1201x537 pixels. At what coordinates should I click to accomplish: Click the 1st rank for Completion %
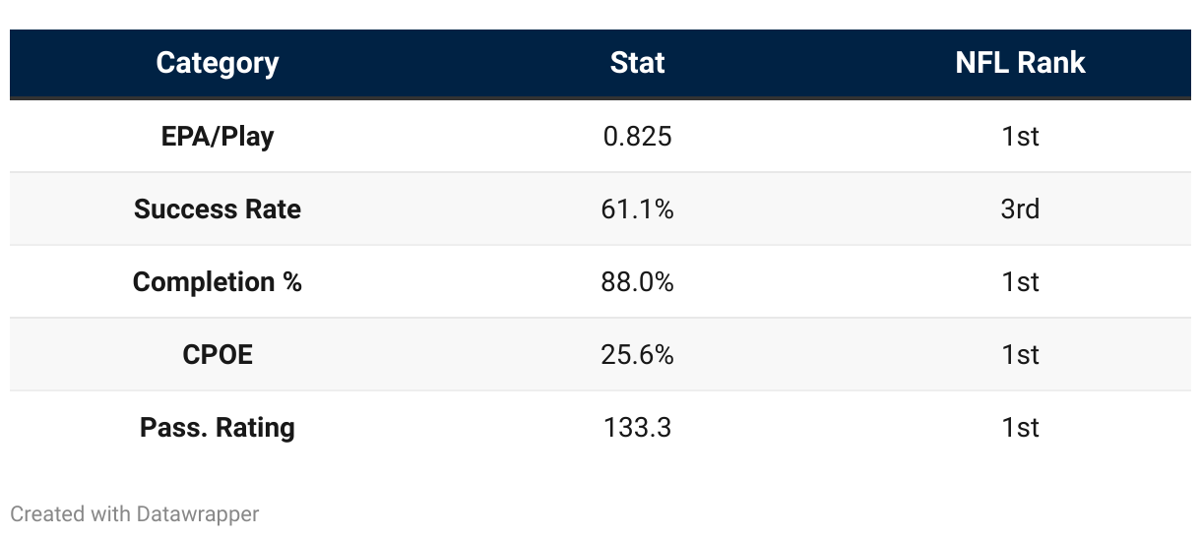[x=1020, y=281]
